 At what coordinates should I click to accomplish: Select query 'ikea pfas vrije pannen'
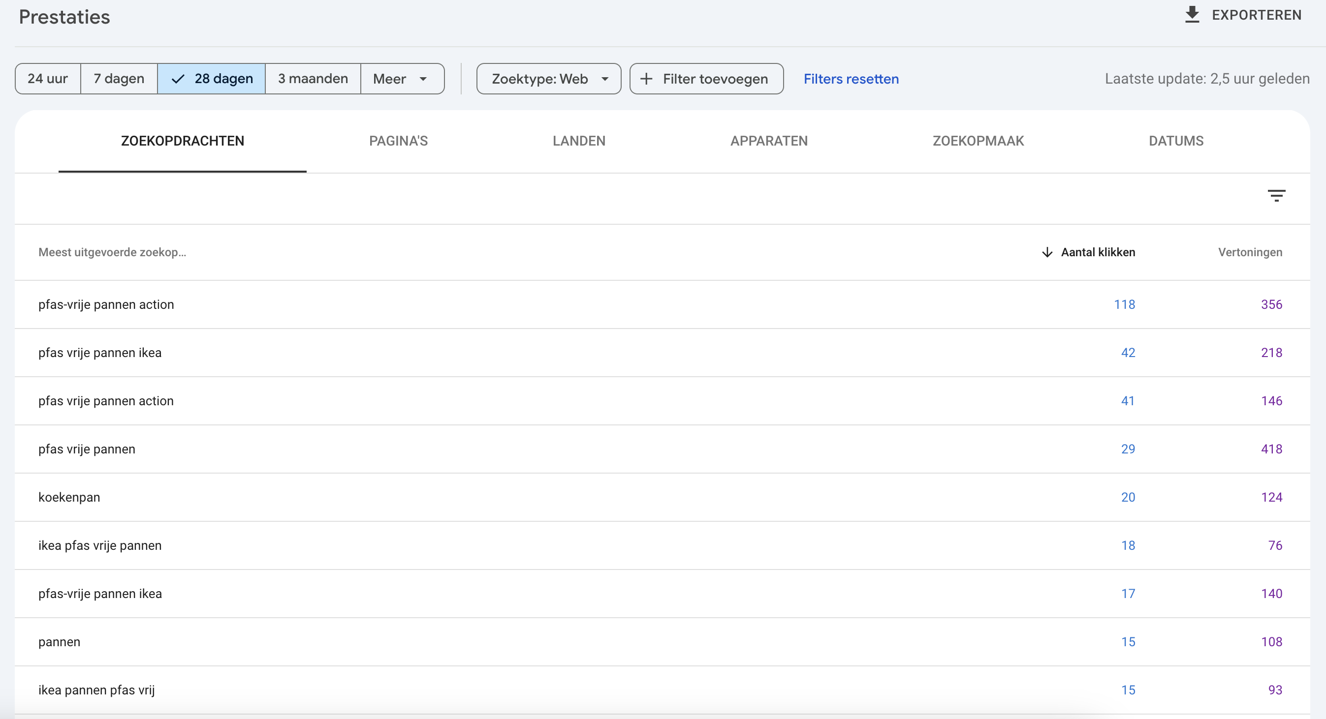pyautogui.click(x=100, y=546)
